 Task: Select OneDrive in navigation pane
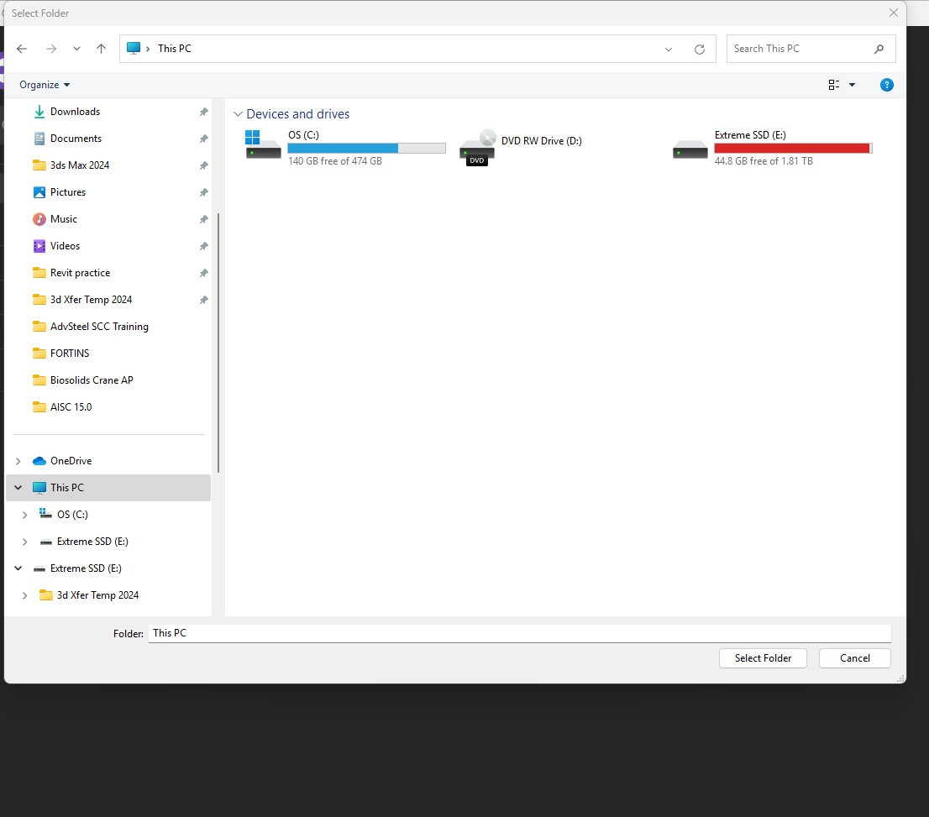(x=71, y=461)
